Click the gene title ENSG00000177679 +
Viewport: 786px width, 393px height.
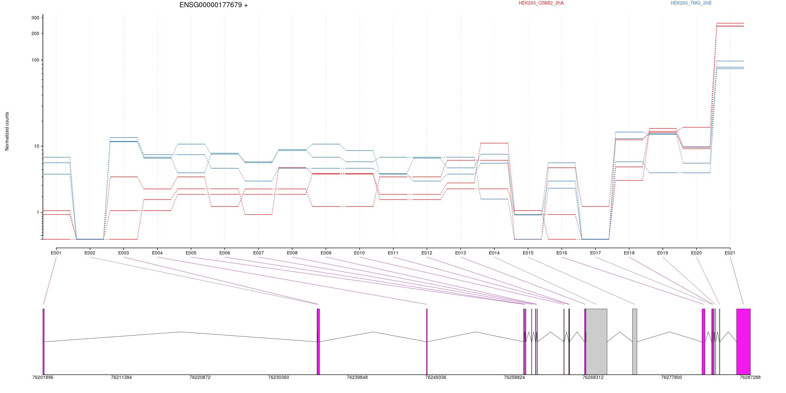[214, 5]
